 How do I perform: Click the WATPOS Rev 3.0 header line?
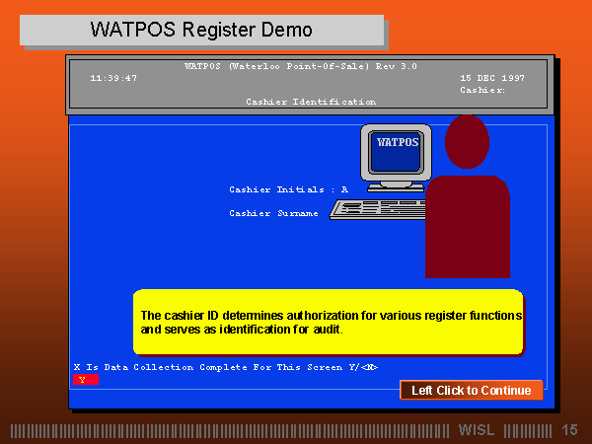click(x=300, y=66)
